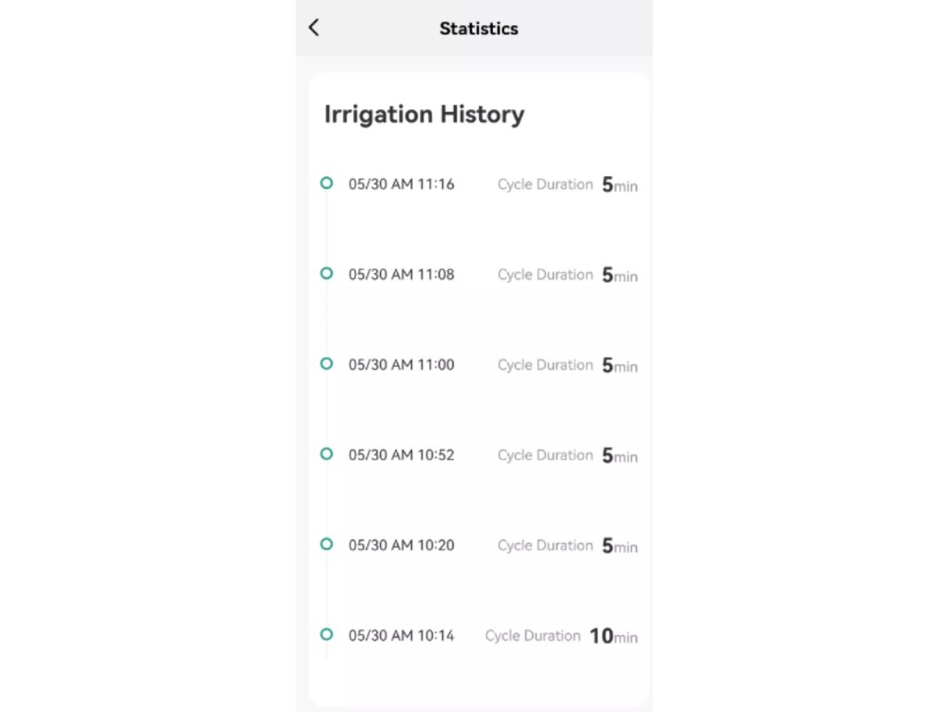Select the 5min value in 11:00 row
This screenshot has height=712, width=949.
619,365
